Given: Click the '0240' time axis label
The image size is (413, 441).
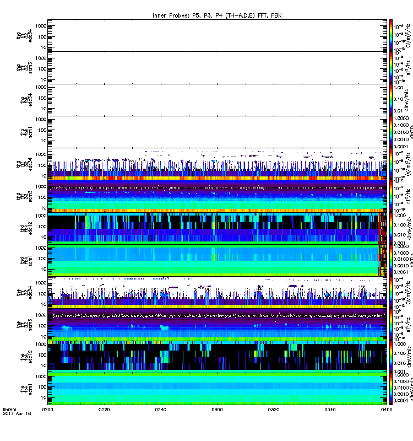Looking at the screenshot, I should coord(160,410).
